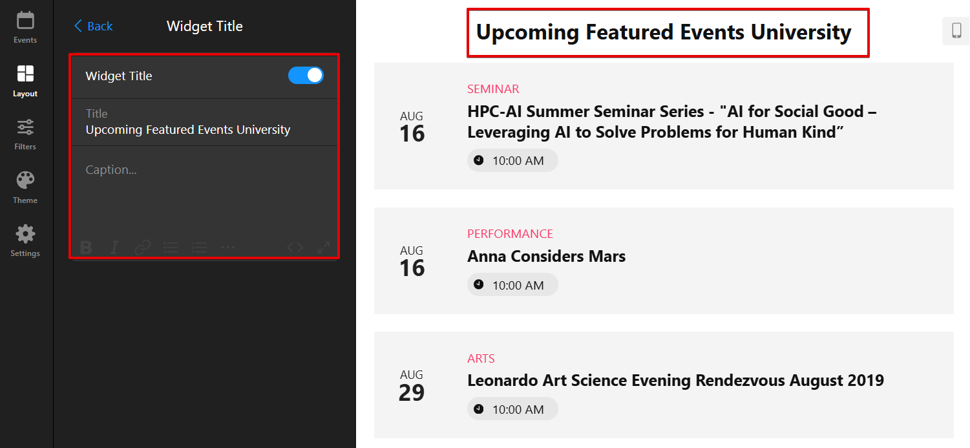Apply italic formatting in caption toolbar
Image resolution: width=970 pixels, height=448 pixels.
(x=114, y=247)
